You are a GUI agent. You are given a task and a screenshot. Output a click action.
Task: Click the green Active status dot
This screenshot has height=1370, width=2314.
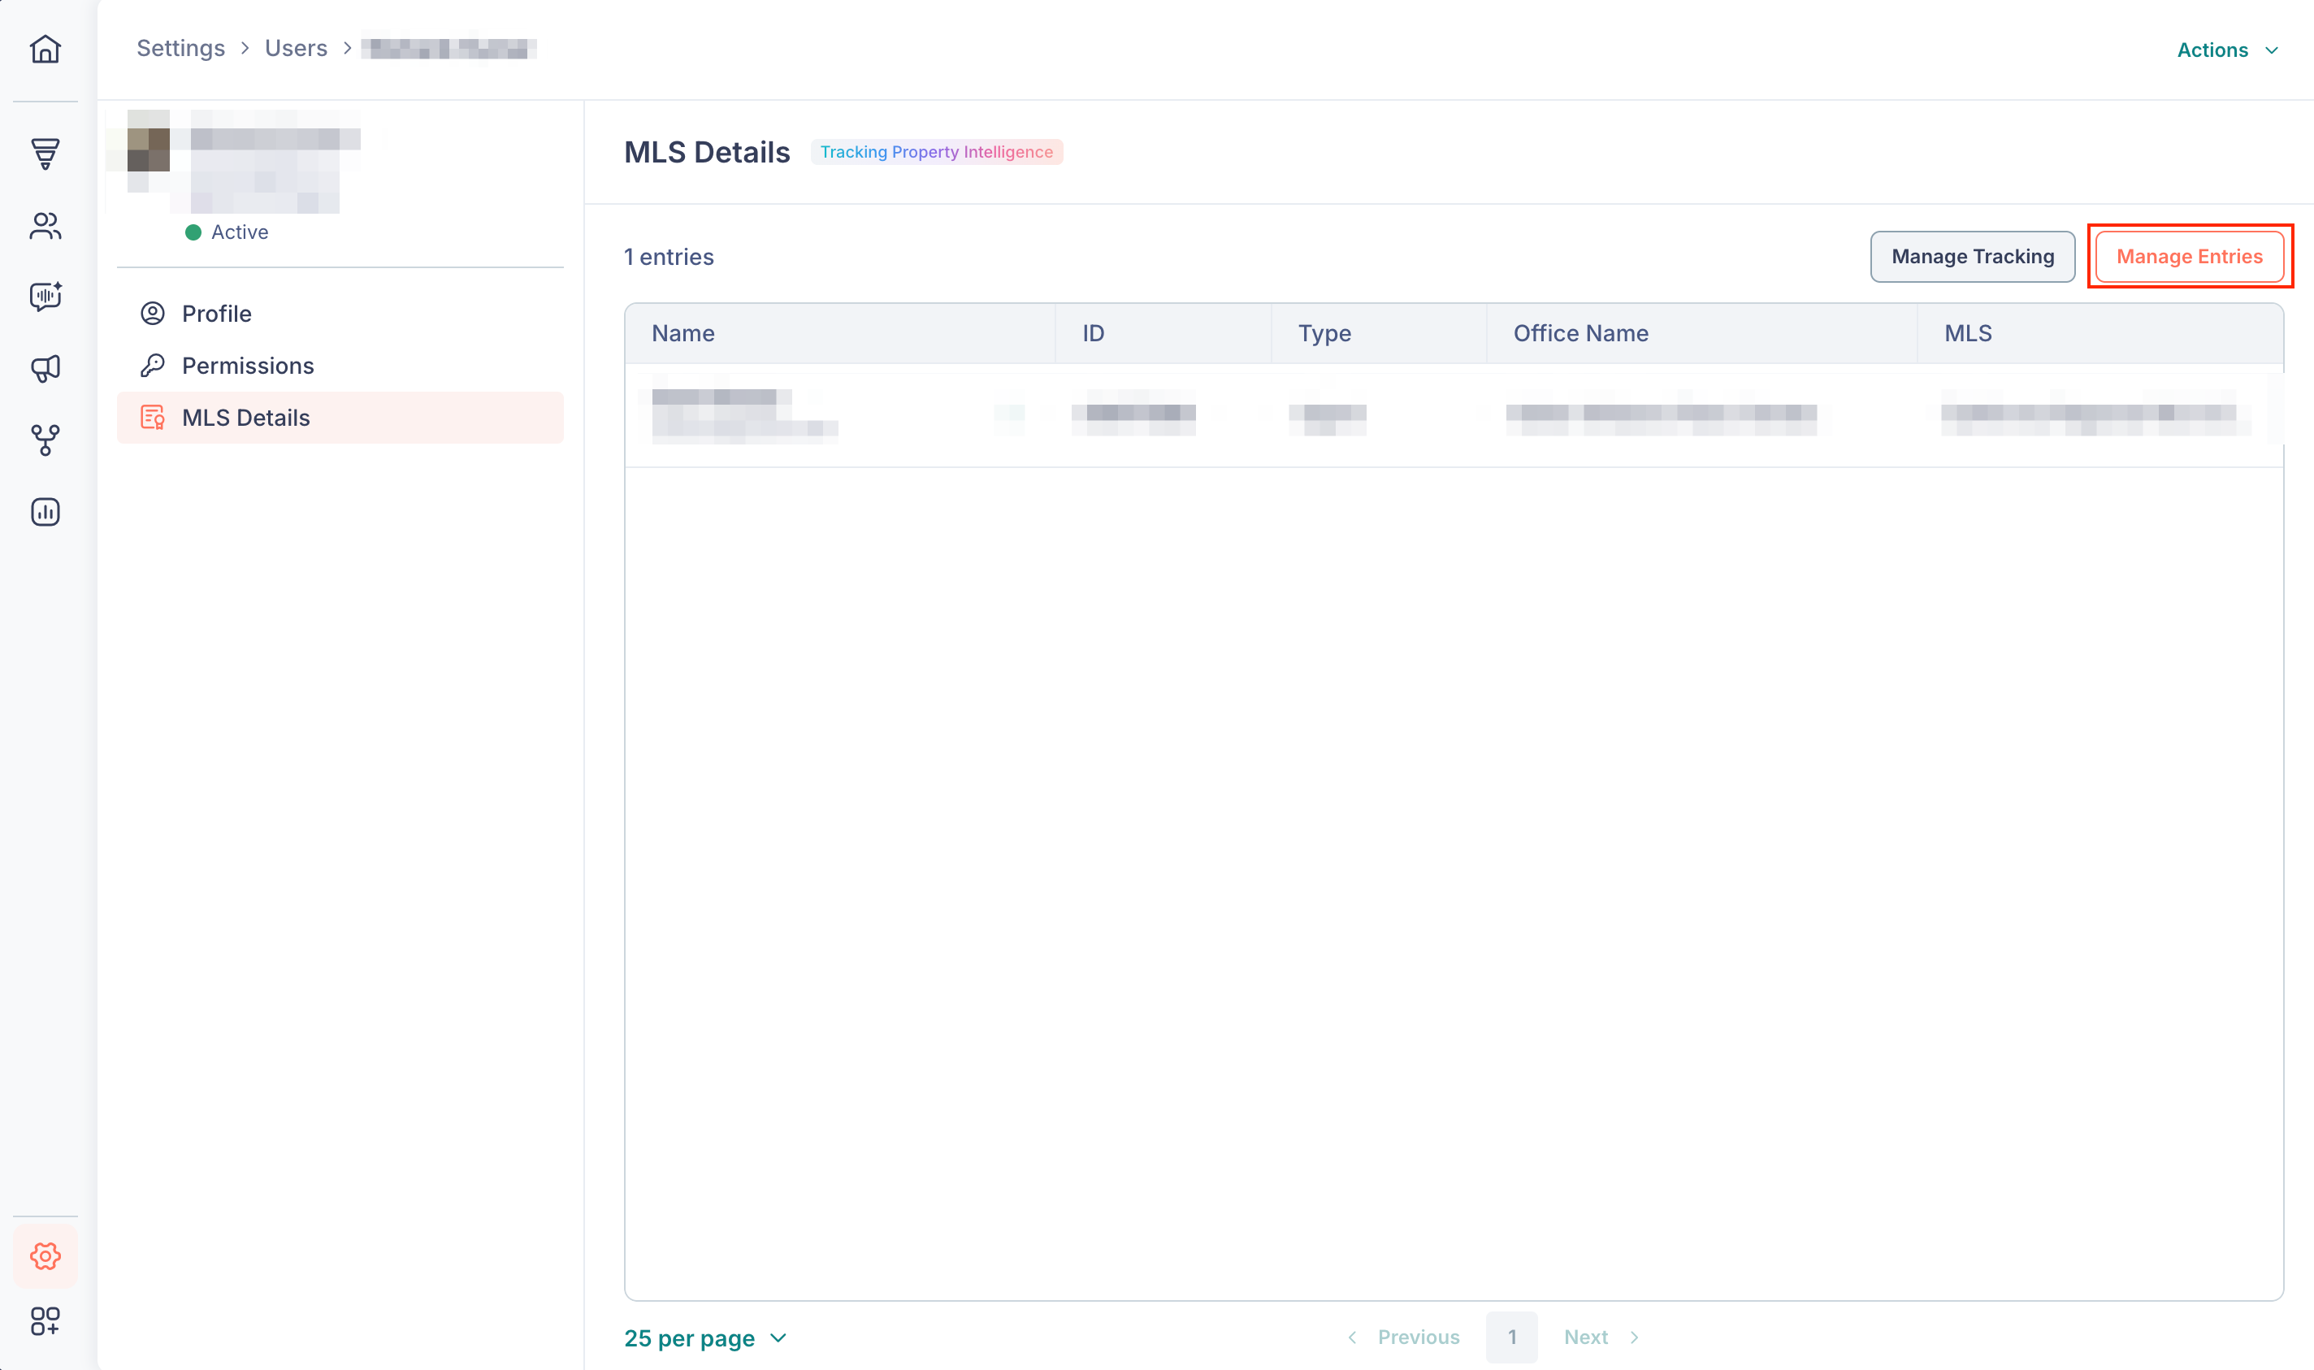pyautogui.click(x=193, y=232)
